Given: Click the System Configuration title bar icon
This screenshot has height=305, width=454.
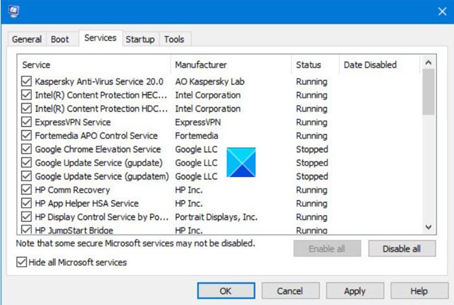Looking at the screenshot, I should pos(14,11).
